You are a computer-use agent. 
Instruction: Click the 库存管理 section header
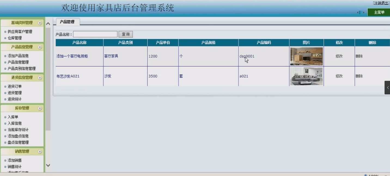[22, 108]
